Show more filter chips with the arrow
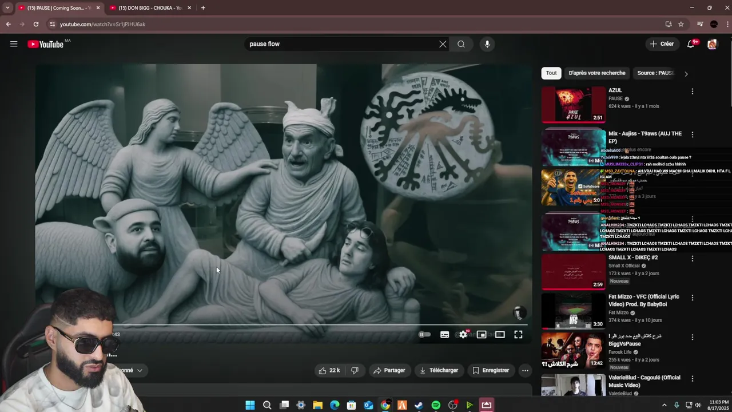Screen dimensions: 732x412 point(686,74)
